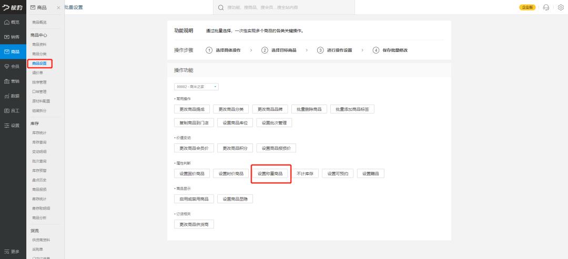Viewport: 568px width, 259px height.
Task: Click the 批量删除商品 button
Action: (x=309, y=109)
